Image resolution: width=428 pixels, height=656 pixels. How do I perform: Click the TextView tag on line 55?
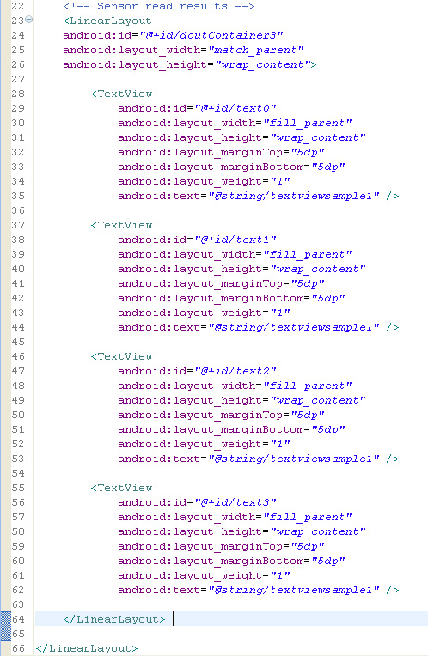(121, 488)
